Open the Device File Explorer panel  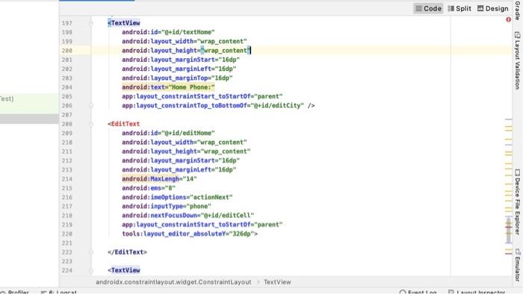(517, 202)
